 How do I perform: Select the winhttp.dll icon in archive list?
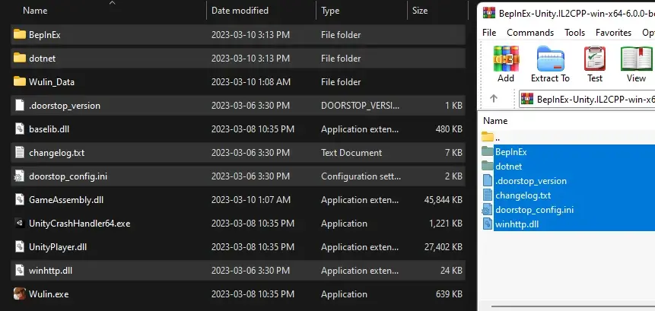488,224
